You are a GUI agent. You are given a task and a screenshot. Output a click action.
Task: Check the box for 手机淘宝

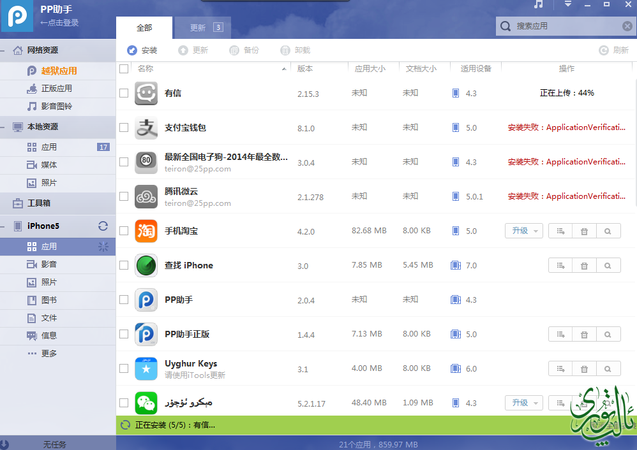[x=124, y=231]
